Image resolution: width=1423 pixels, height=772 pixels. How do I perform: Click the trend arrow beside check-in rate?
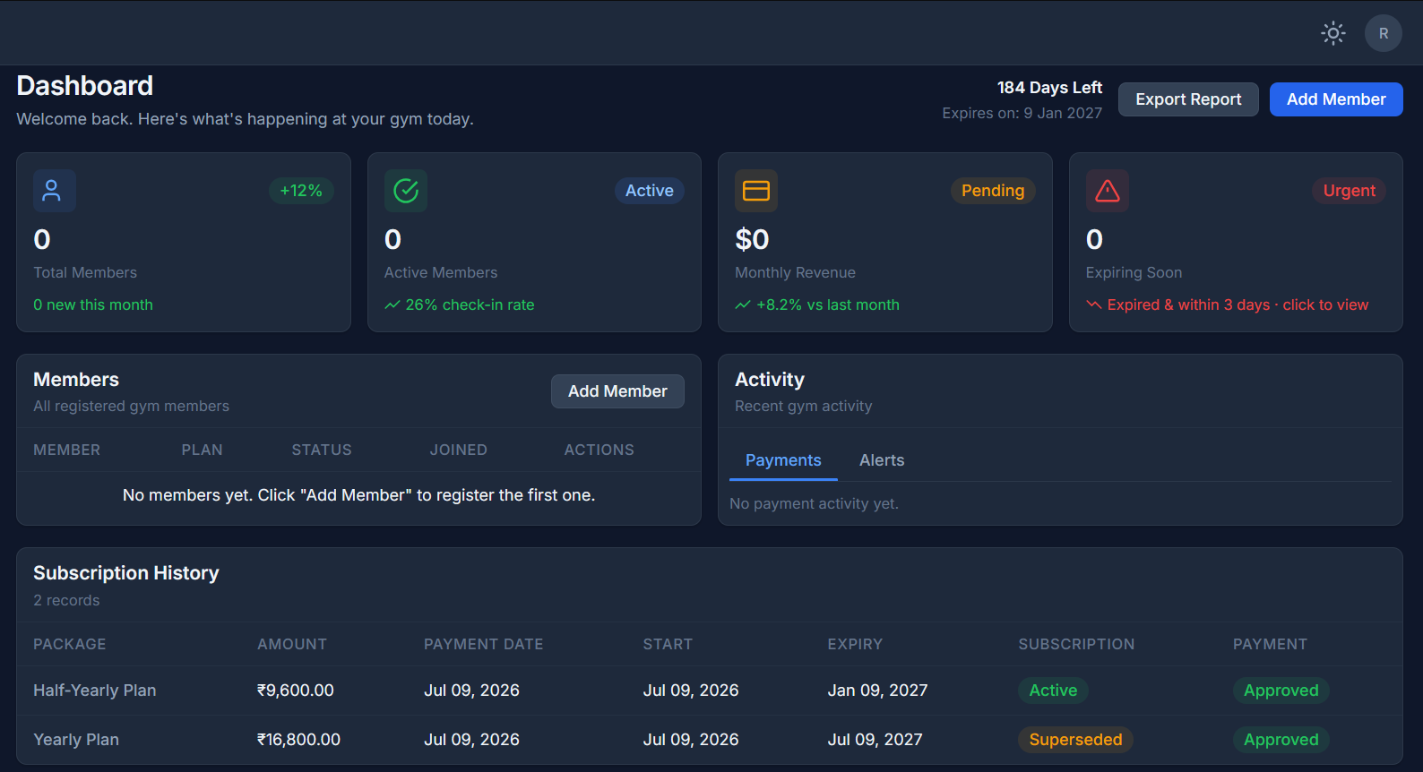tap(392, 305)
